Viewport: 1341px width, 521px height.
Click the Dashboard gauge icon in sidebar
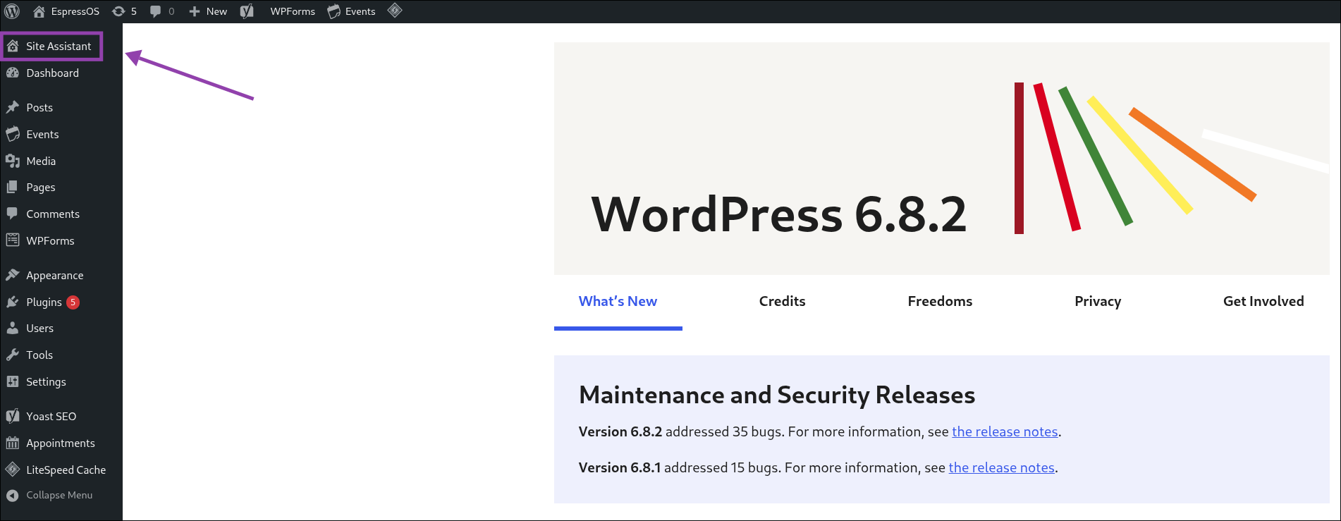point(13,73)
